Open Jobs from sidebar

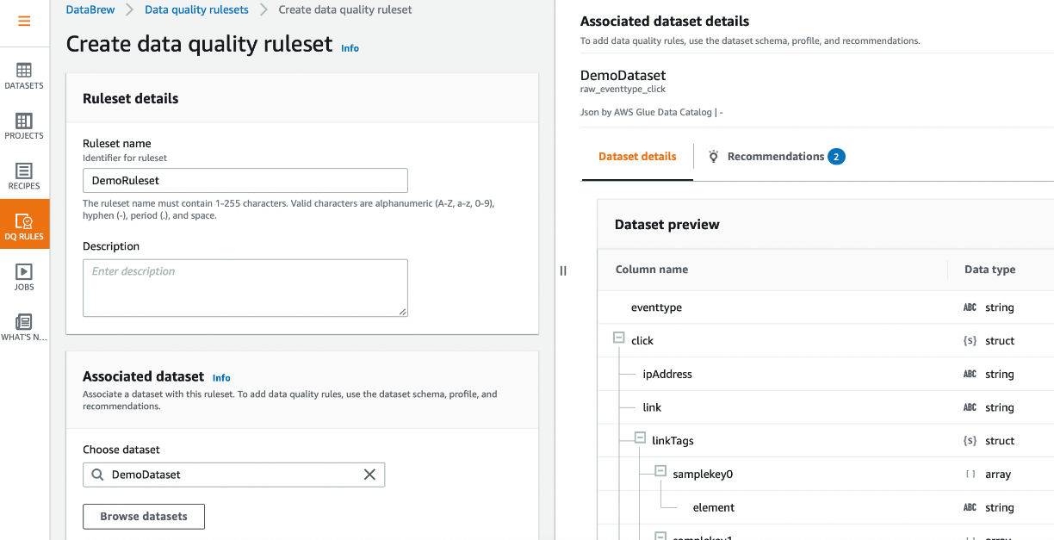[x=24, y=276]
